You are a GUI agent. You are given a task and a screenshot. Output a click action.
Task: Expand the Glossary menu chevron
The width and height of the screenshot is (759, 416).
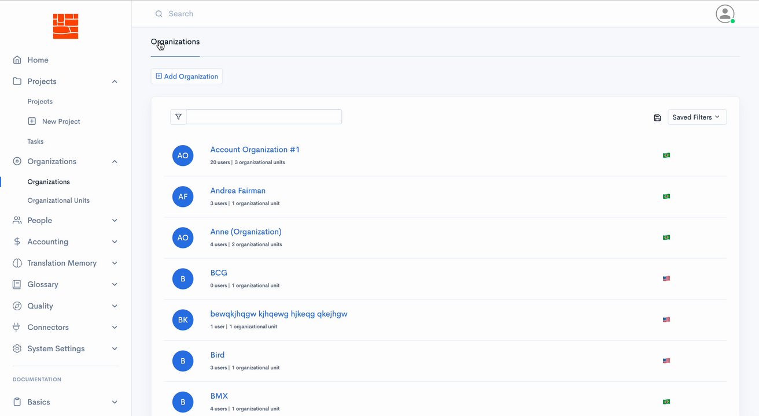(115, 285)
